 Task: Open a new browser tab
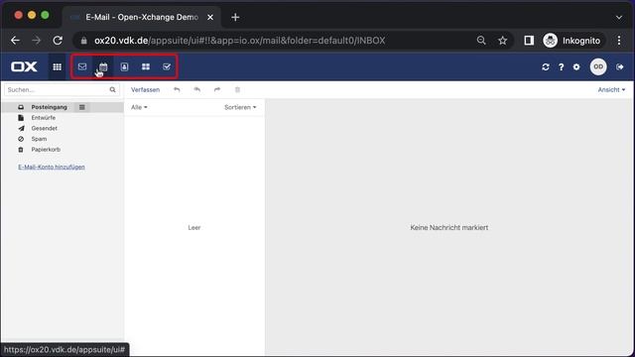(x=235, y=18)
